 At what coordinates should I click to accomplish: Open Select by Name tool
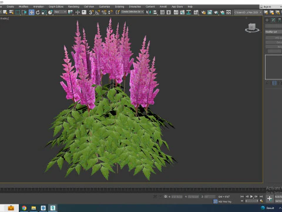[x=11, y=12]
